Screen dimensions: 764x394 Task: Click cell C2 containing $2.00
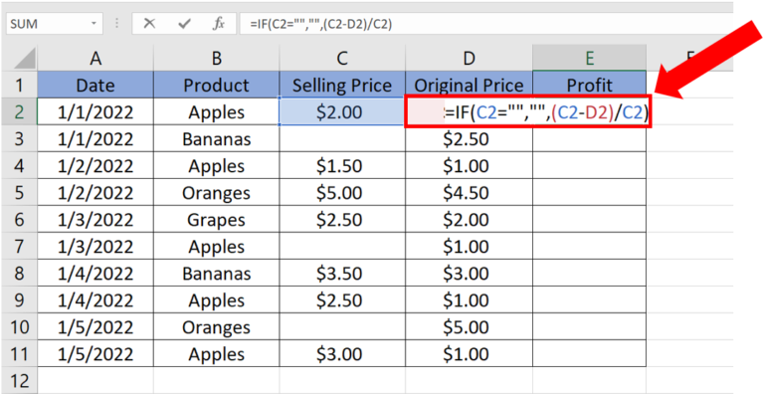[342, 111]
